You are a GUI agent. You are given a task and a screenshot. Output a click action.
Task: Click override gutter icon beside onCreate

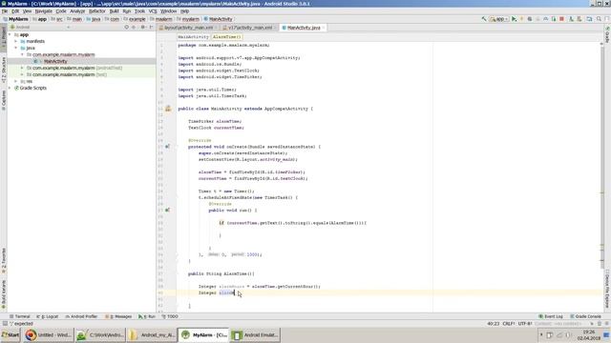pyautogui.click(x=168, y=147)
